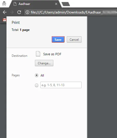Open a new tab with the new-tab button

(66, 4)
